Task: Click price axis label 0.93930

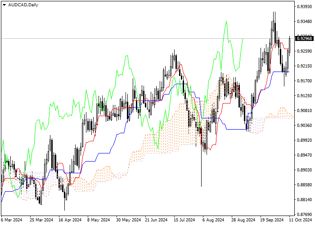Action: tap(305, 7)
